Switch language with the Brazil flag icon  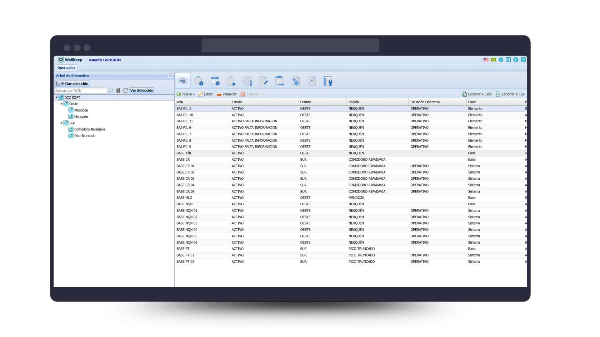[x=493, y=60]
